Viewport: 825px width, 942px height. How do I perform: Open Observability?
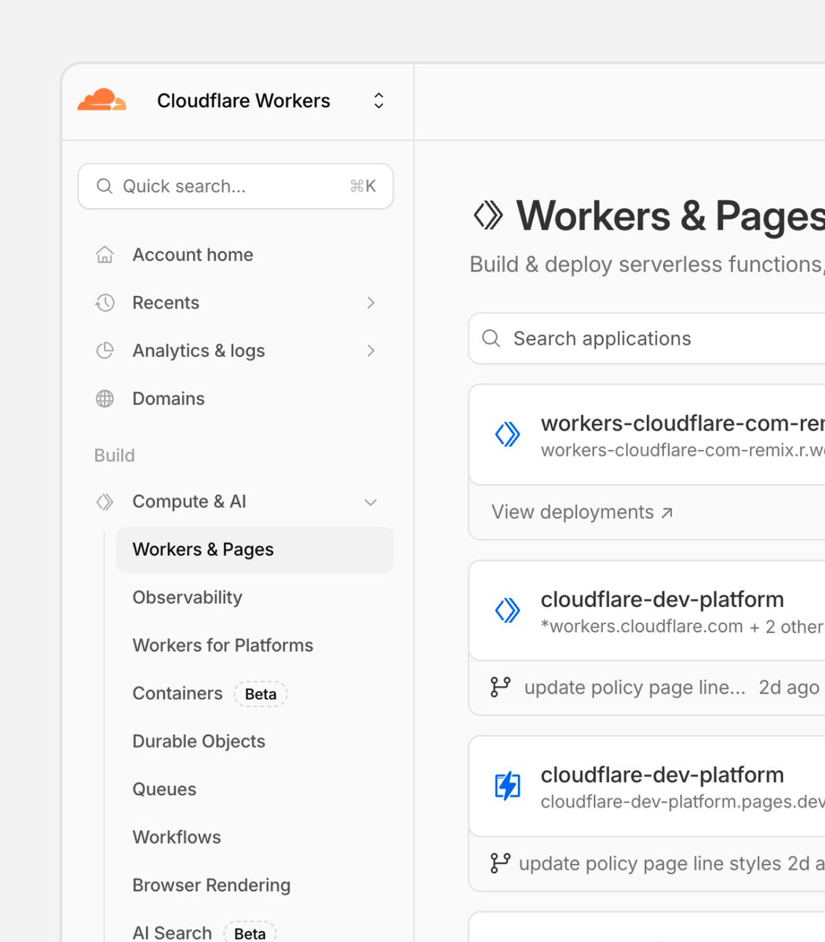[187, 597]
